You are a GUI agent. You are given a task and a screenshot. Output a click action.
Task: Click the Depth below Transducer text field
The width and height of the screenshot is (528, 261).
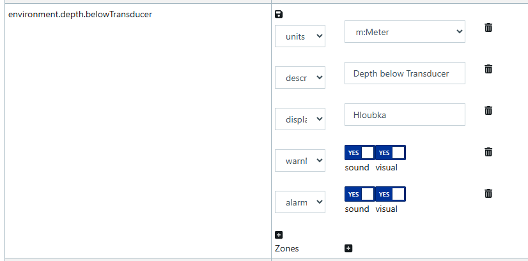tap(405, 73)
